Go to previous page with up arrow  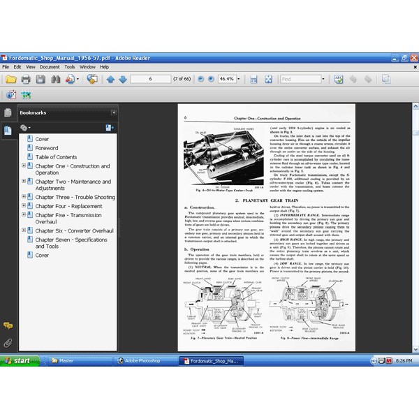click(110, 80)
